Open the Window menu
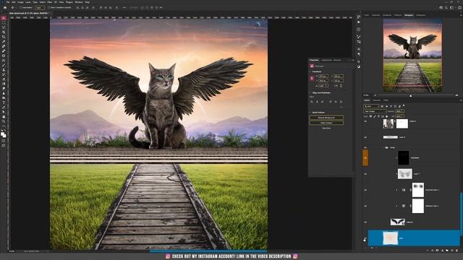 79,2
